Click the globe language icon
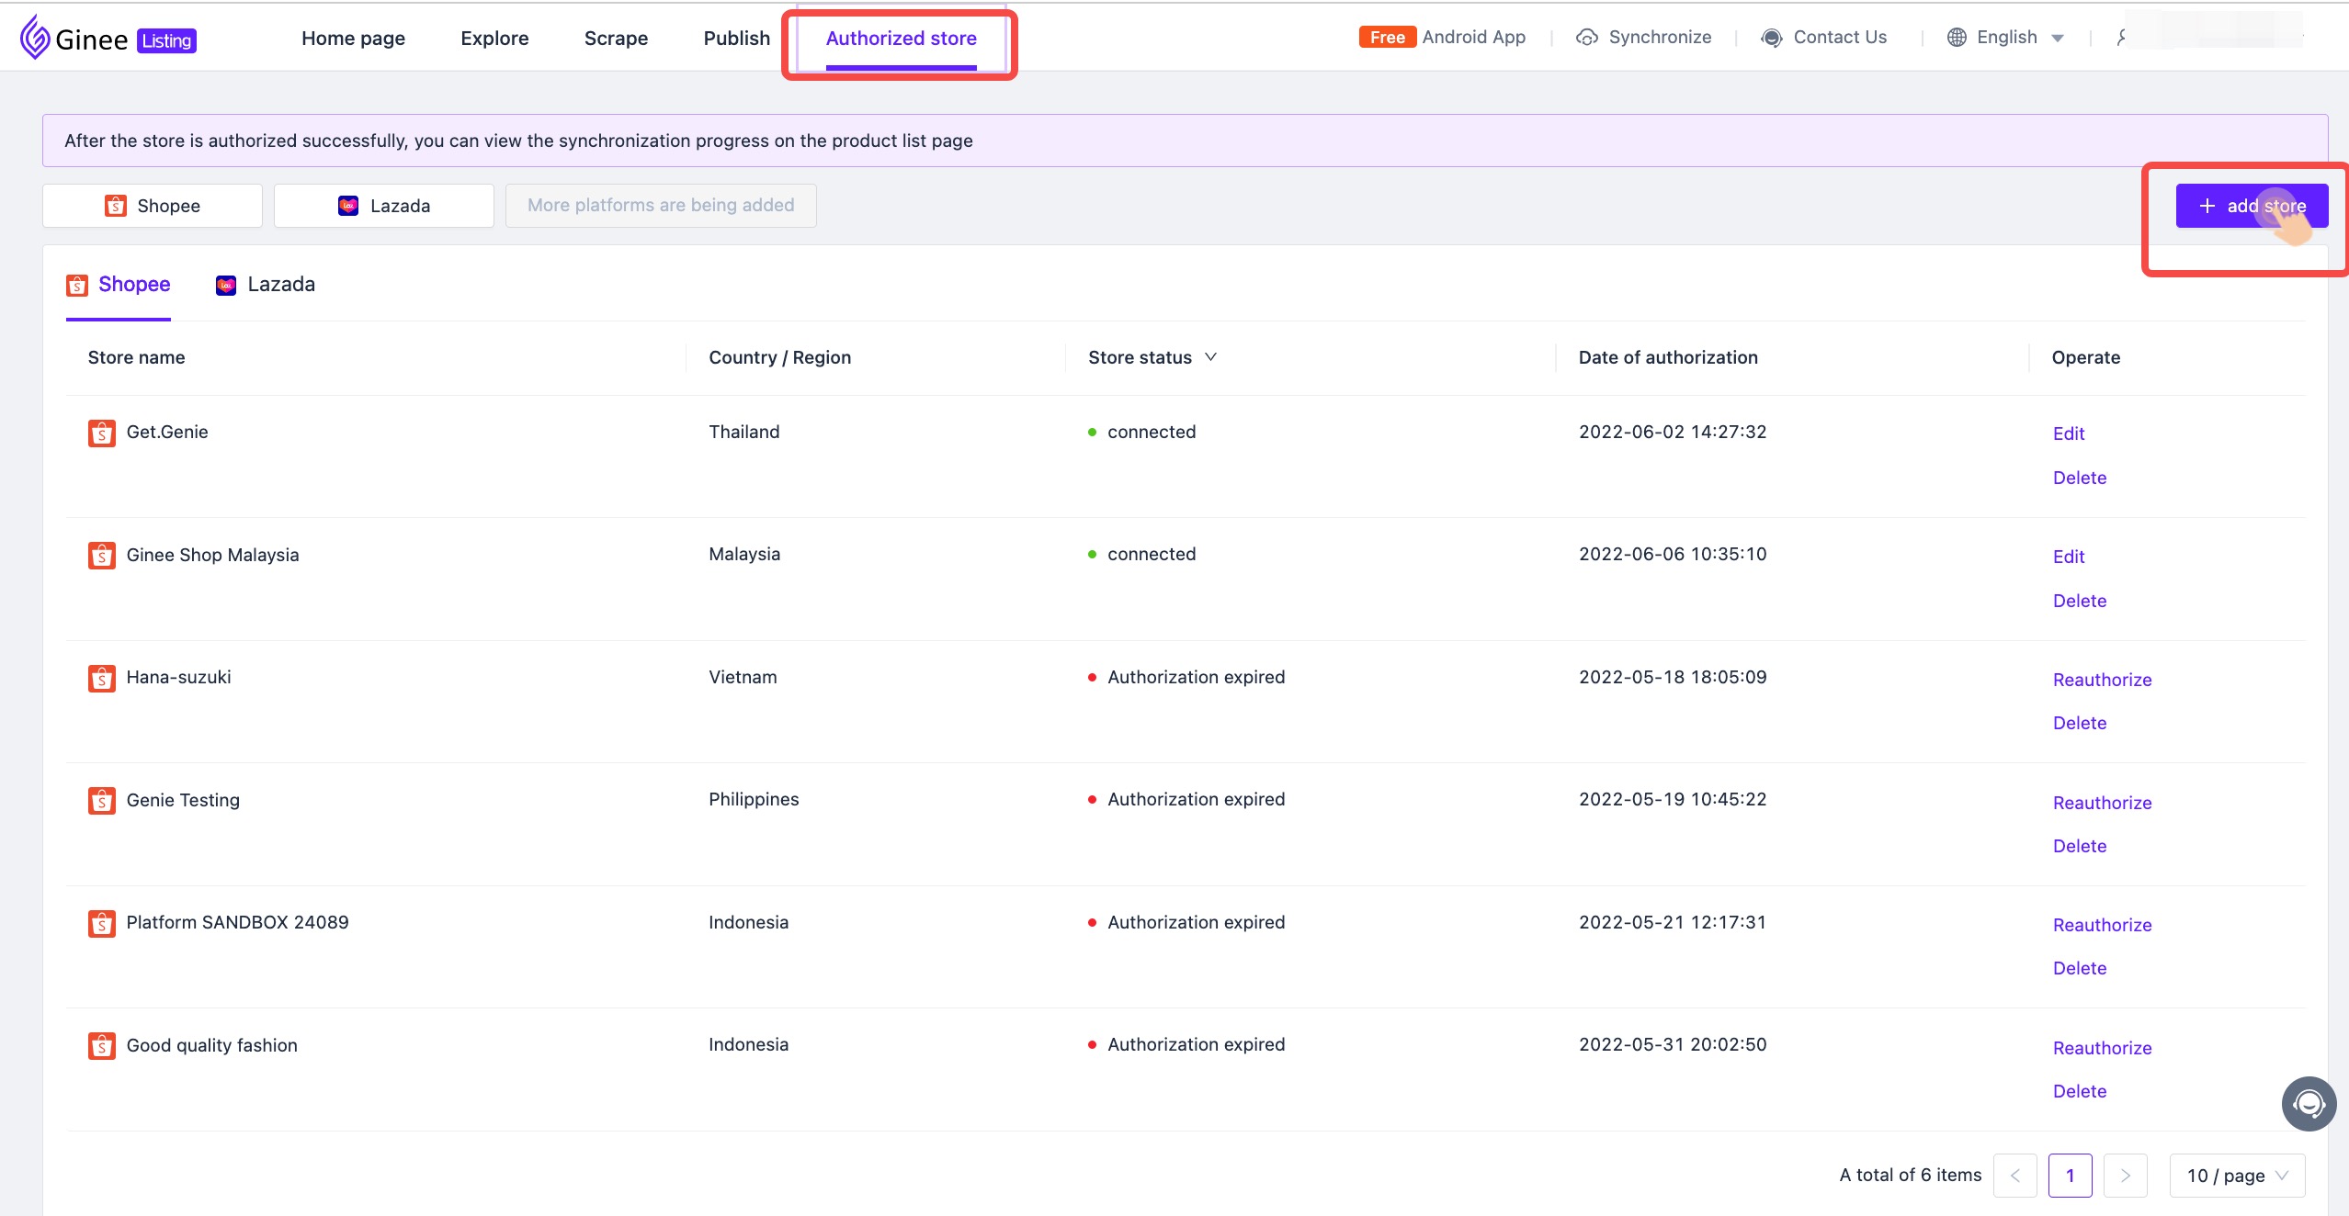The width and height of the screenshot is (2349, 1216). (x=1957, y=38)
